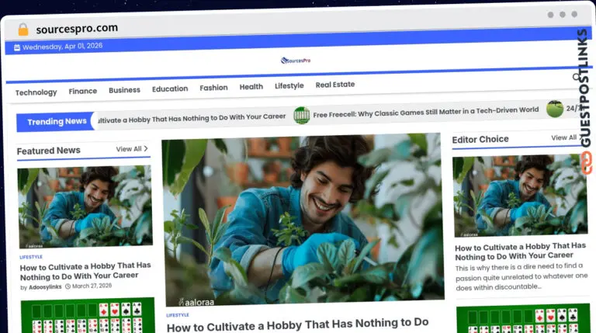The height and width of the screenshot is (333, 596).
Task: Click the LIFESTYLE tag under the center image
Action: (178, 315)
